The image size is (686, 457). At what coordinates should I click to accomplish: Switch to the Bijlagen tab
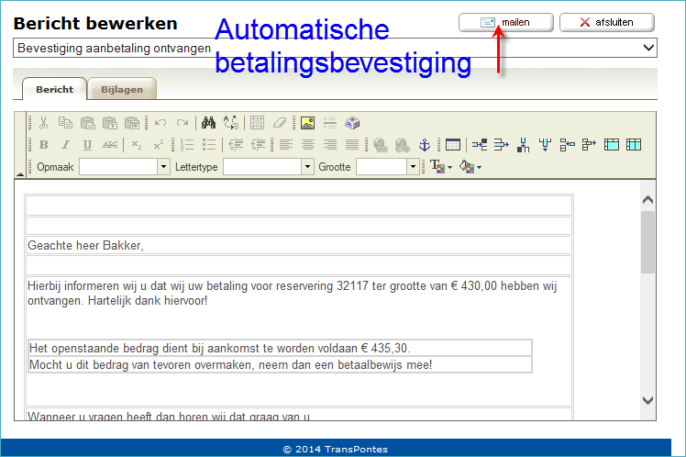point(123,89)
